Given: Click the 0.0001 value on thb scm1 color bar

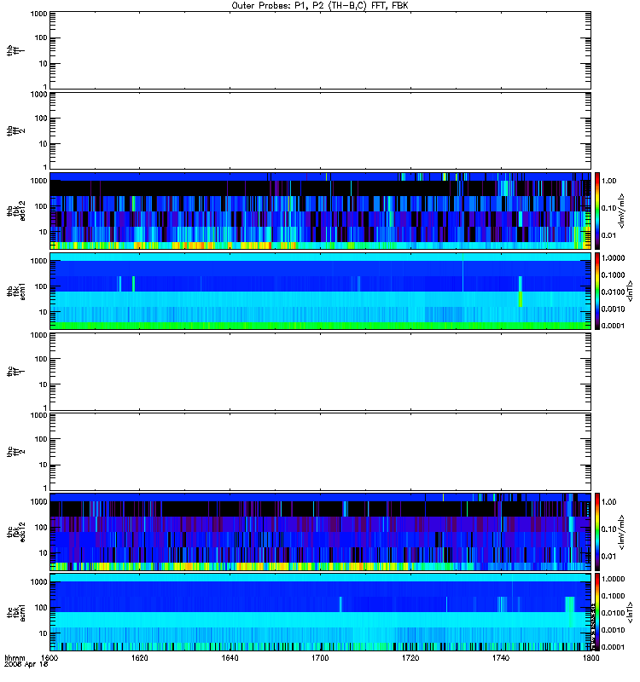Looking at the screenshot, I should tap(613, 326).
